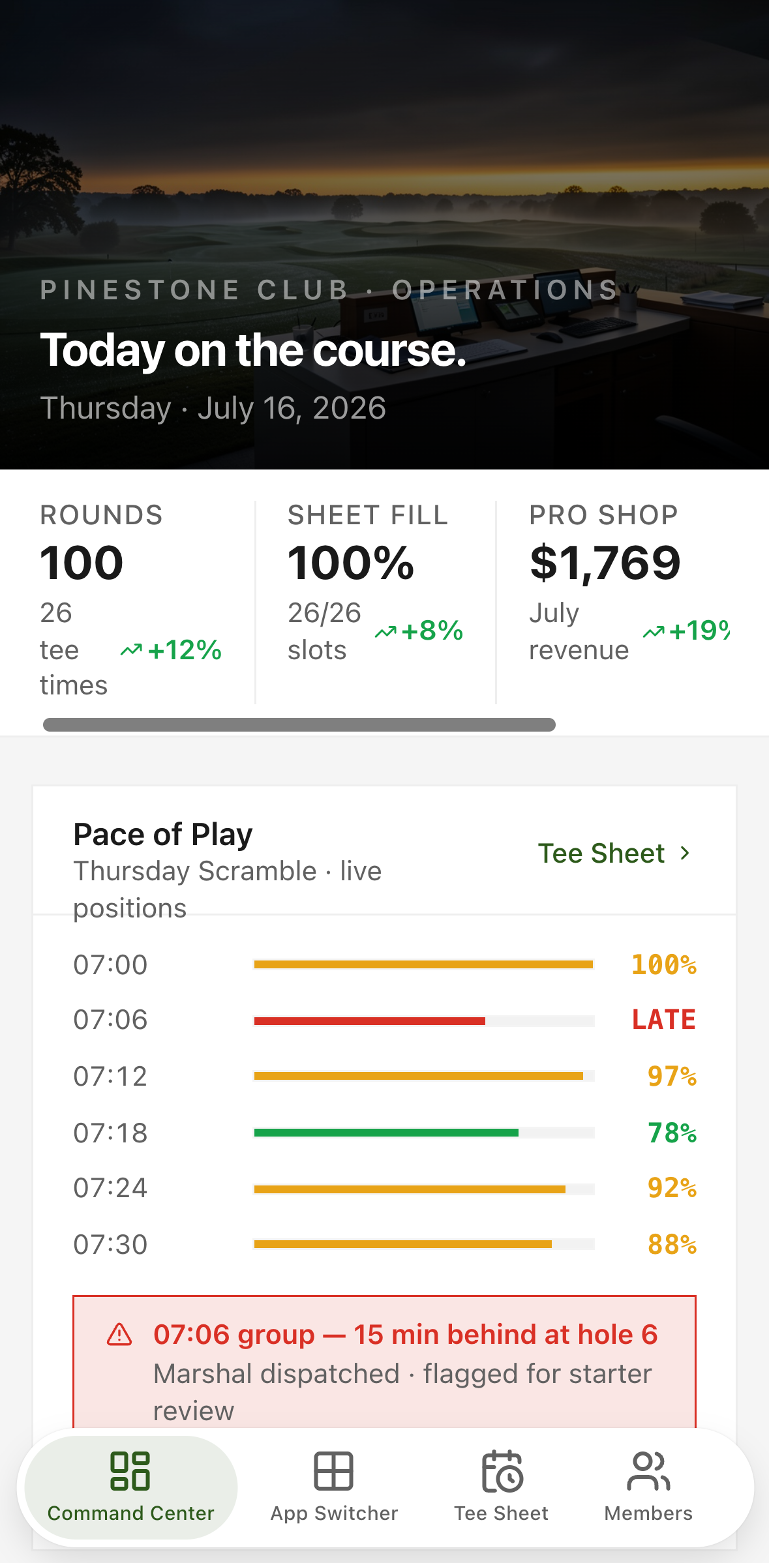This screenshot has width=769, height=1563.
Task: Open the 07:06 group behind alert
Action: click(384, 1362)
